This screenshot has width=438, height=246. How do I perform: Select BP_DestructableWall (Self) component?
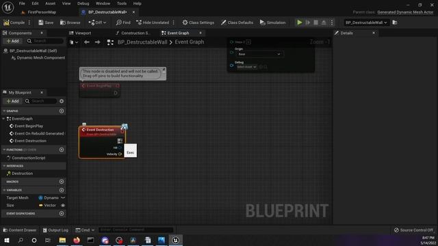(34, 51)
